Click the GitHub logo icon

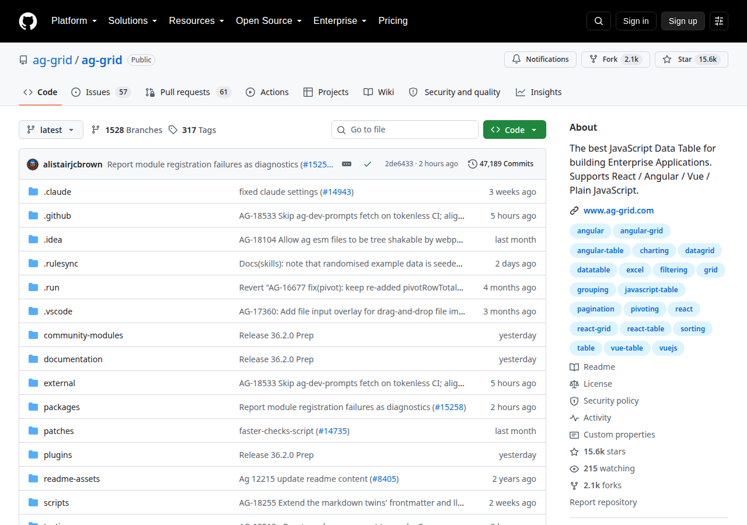pyautogui.click(x=28, y=21)
